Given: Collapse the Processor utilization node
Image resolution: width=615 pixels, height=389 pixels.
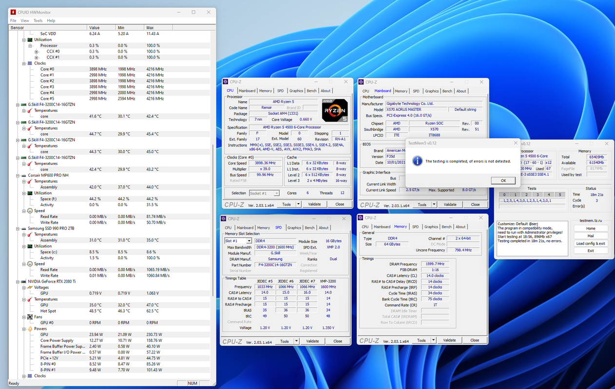Looking at the screenshot, I should [x=30, y=46].
